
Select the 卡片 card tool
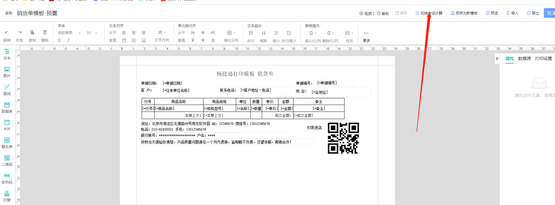[x=7, y=125]
